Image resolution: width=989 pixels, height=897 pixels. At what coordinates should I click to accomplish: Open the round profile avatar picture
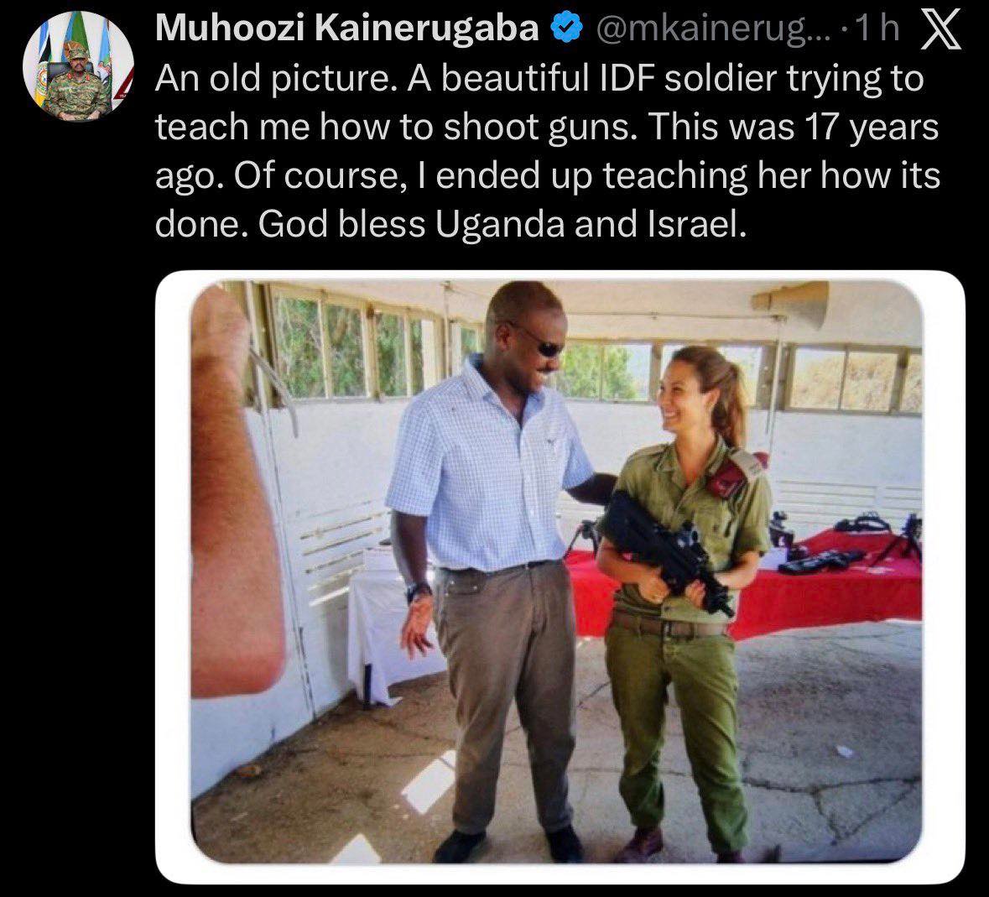[78, 66]
